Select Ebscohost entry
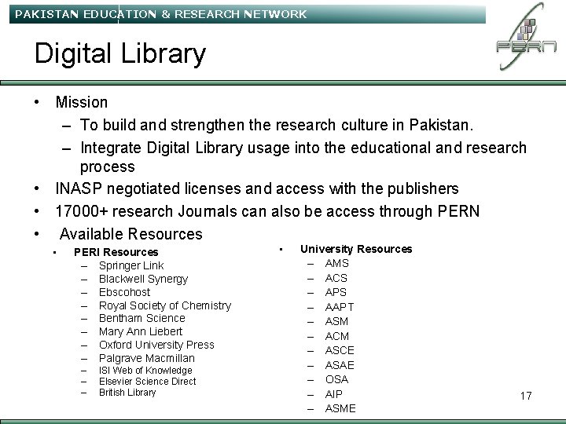The height and width of the screenshot is (424, 566). tap(124, 292)
